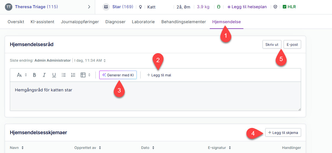Viewport: 332px width, 153px height.
Task: Click the female gender symbol icon
Action: pos(141,7)
